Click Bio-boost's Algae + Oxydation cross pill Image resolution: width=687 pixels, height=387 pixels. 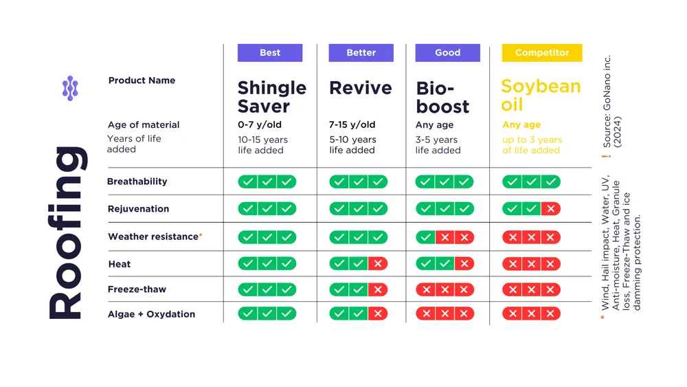click(x=444, y=314)
